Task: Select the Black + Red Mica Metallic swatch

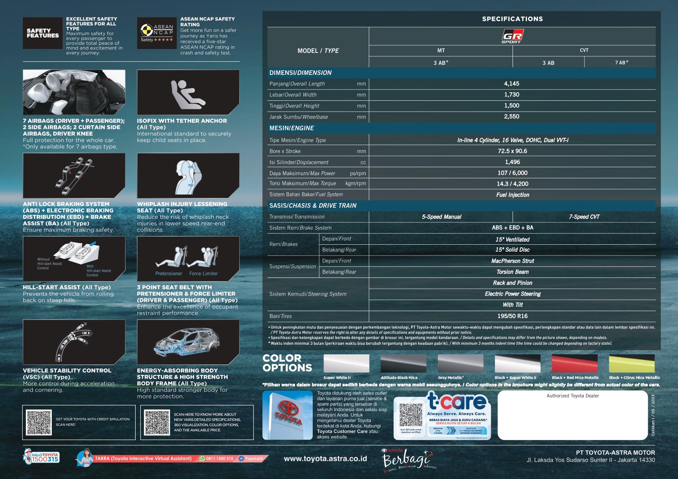Action: point(575,364)
